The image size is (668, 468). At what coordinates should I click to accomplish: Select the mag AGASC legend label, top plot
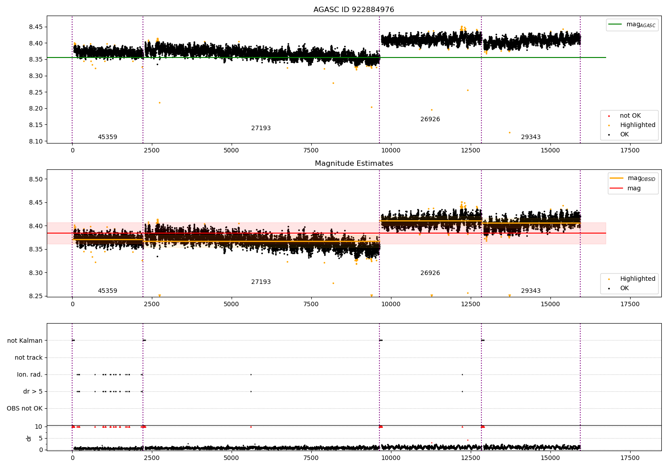[641, 25]
